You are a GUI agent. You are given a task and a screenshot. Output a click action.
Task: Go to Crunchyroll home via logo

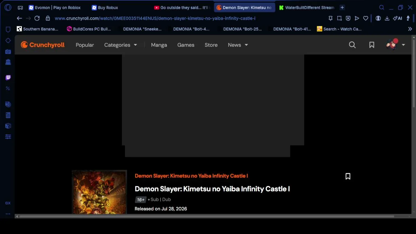(x=43, y=45)
